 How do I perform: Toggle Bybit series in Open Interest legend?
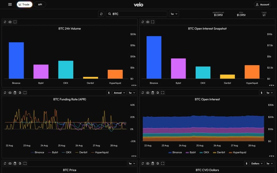(191, 152)
